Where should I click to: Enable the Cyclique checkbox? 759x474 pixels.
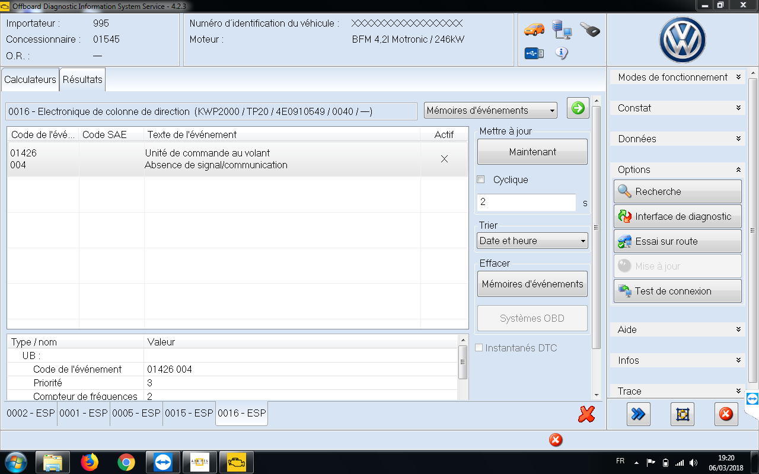click(481, 180)
